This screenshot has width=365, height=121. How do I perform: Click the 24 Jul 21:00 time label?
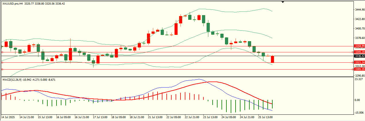coord(247,117)
